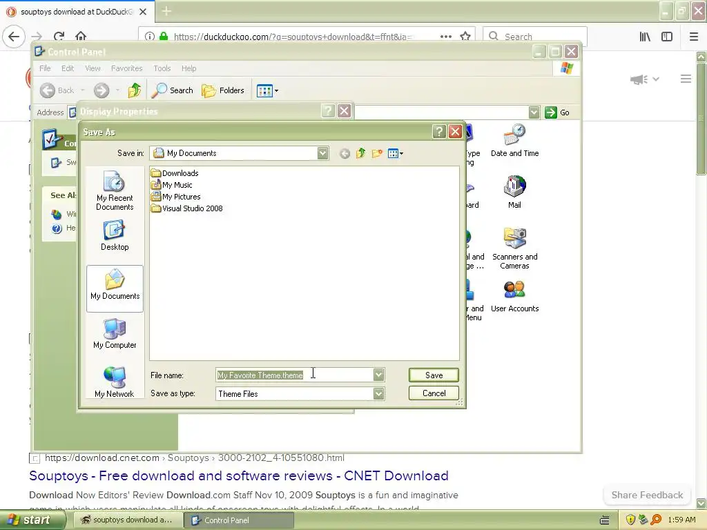
Task: Select the My Pictures folder
Action: (176, 197)
